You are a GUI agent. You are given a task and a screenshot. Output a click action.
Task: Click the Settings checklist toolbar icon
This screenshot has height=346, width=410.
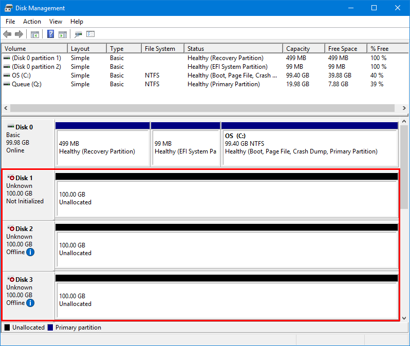click(x=91, y=34)
